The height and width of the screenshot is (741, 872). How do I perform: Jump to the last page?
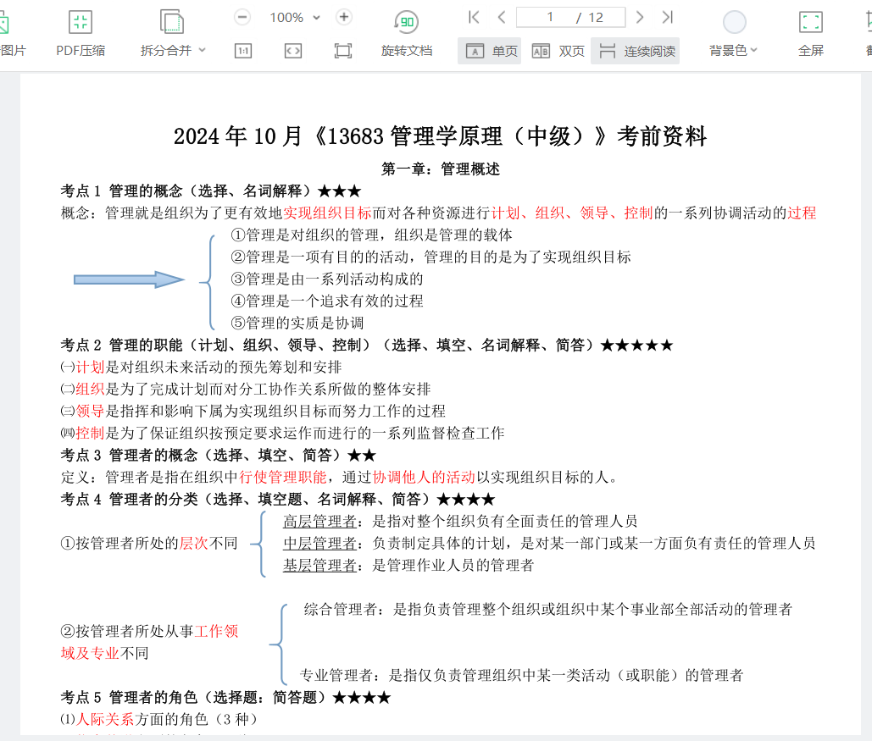coord(668,17)
